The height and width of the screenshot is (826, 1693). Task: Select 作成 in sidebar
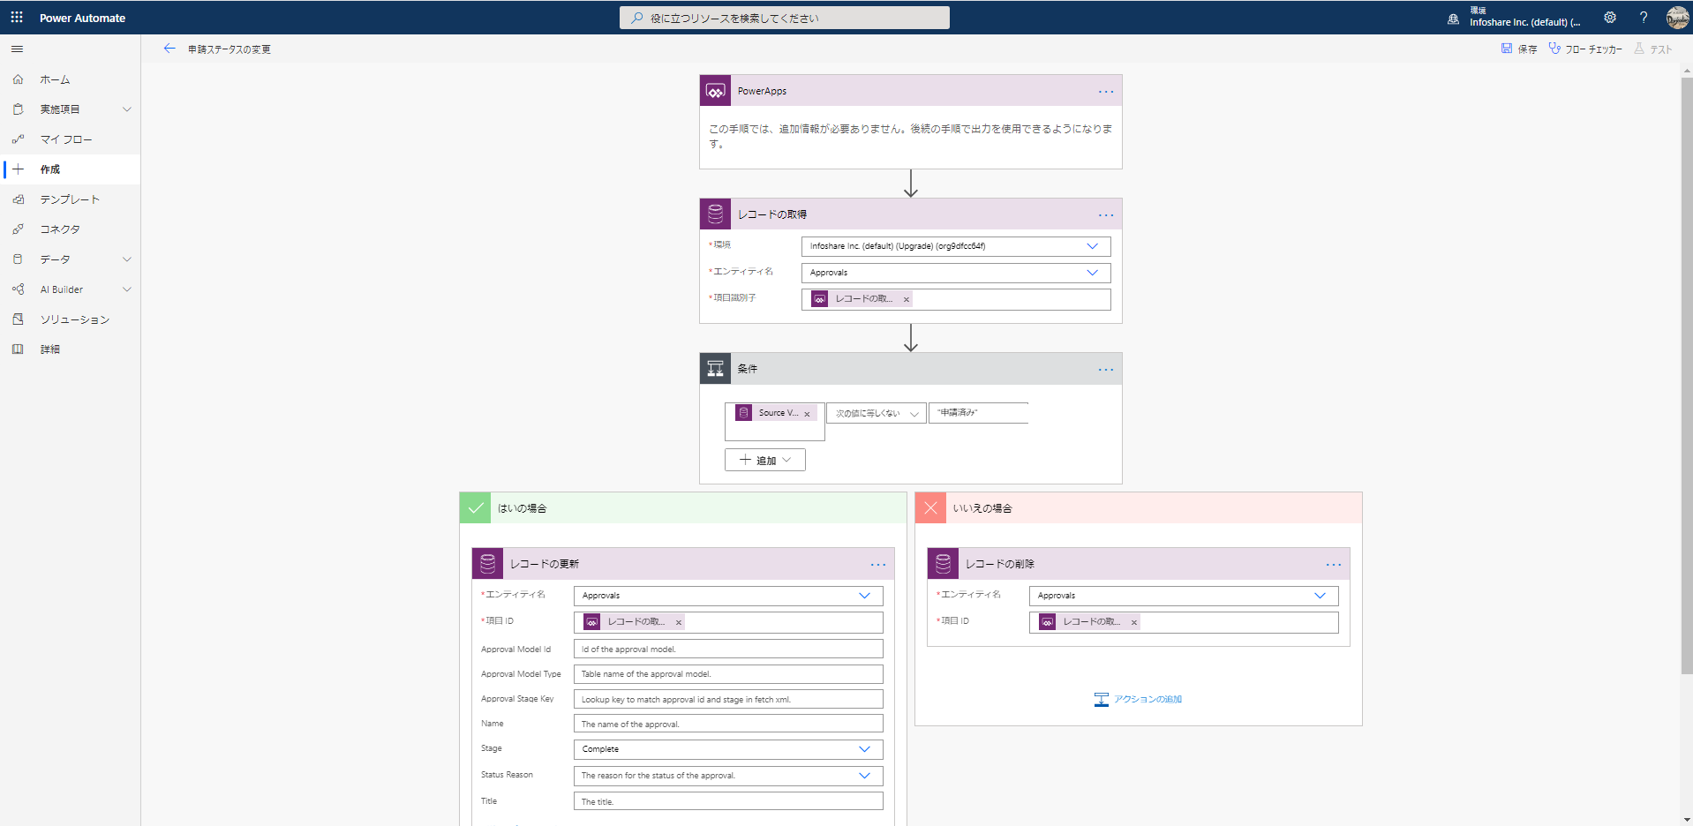71,169
